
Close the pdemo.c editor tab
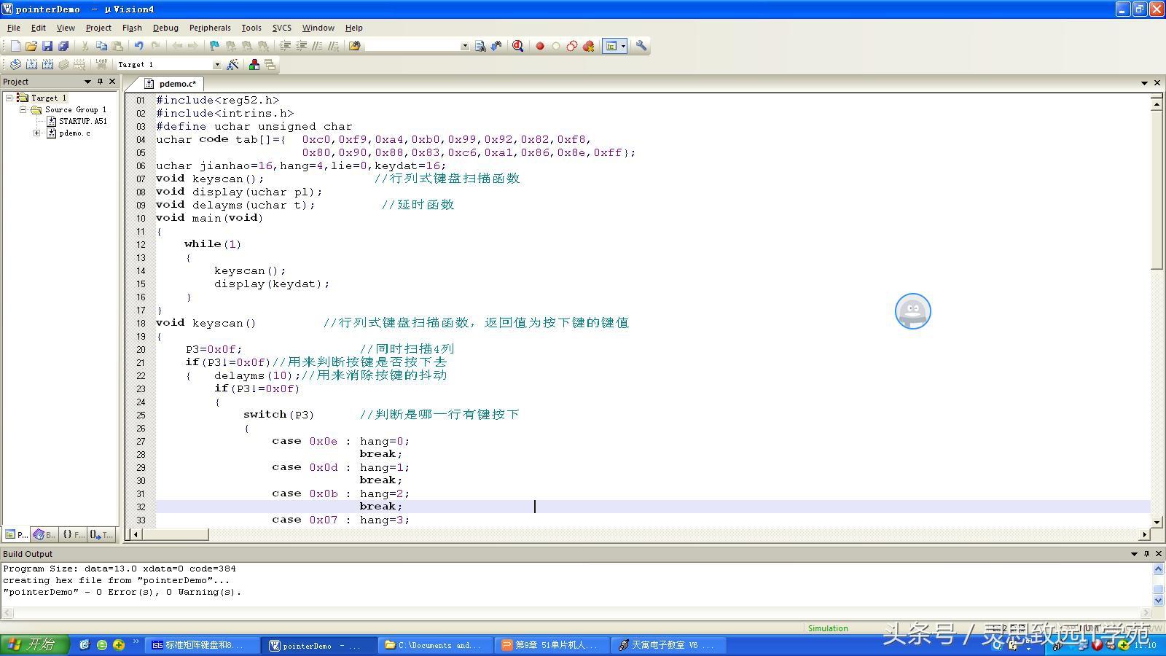point(1157,83)
